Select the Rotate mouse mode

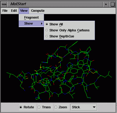(x=27, y=107)
